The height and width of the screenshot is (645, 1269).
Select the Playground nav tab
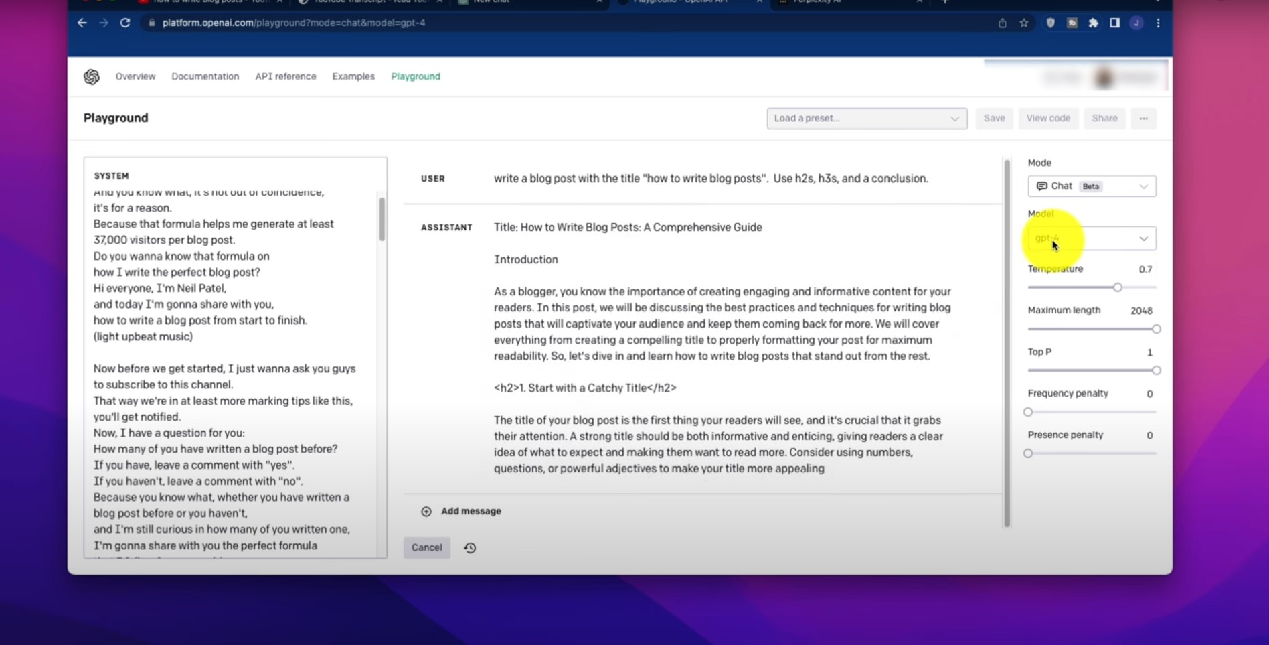(x=416, y=76)
